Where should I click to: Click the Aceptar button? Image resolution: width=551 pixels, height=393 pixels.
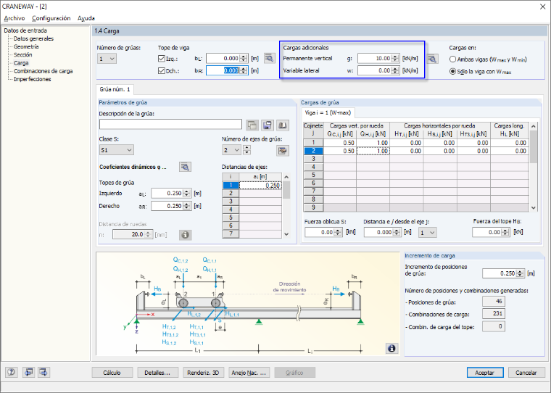(485, 373)
